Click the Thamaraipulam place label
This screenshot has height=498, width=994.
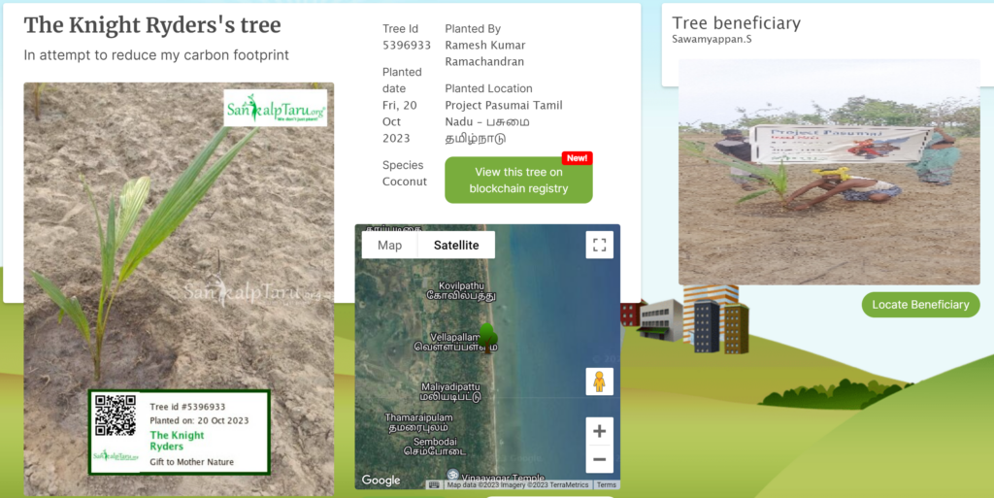[x=418, y=422]
